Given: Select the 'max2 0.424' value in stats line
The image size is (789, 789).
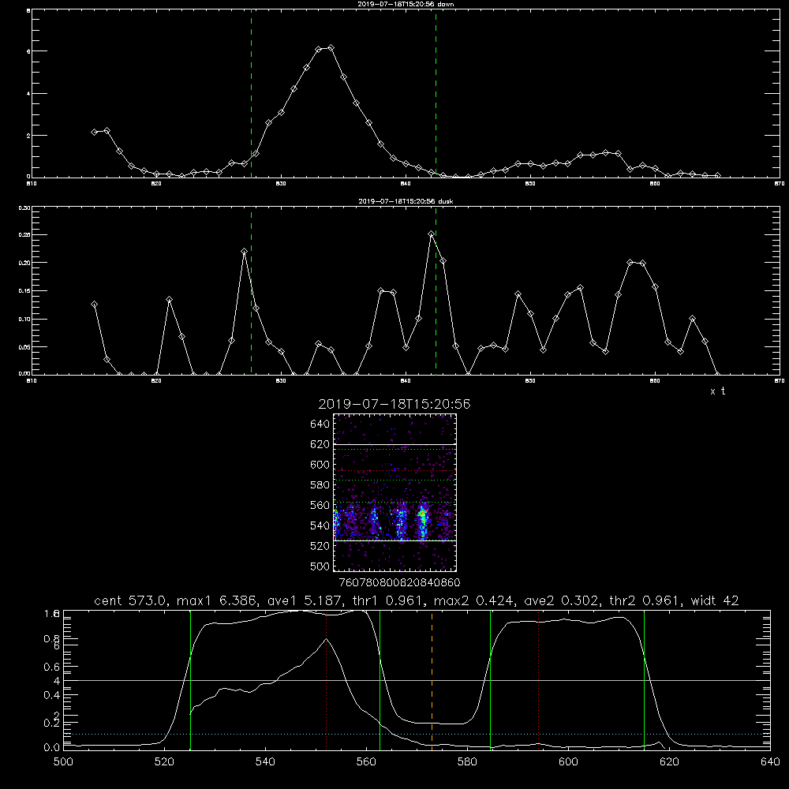Looking at the screenshot, I should [472, 600].
